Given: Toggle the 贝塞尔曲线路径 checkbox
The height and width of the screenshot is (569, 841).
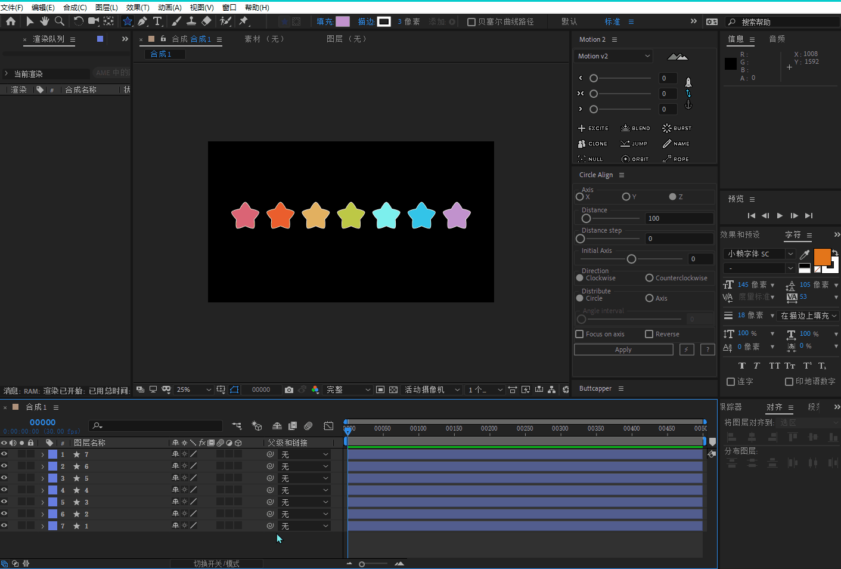Looking at the screenshot, I should 471,22.
